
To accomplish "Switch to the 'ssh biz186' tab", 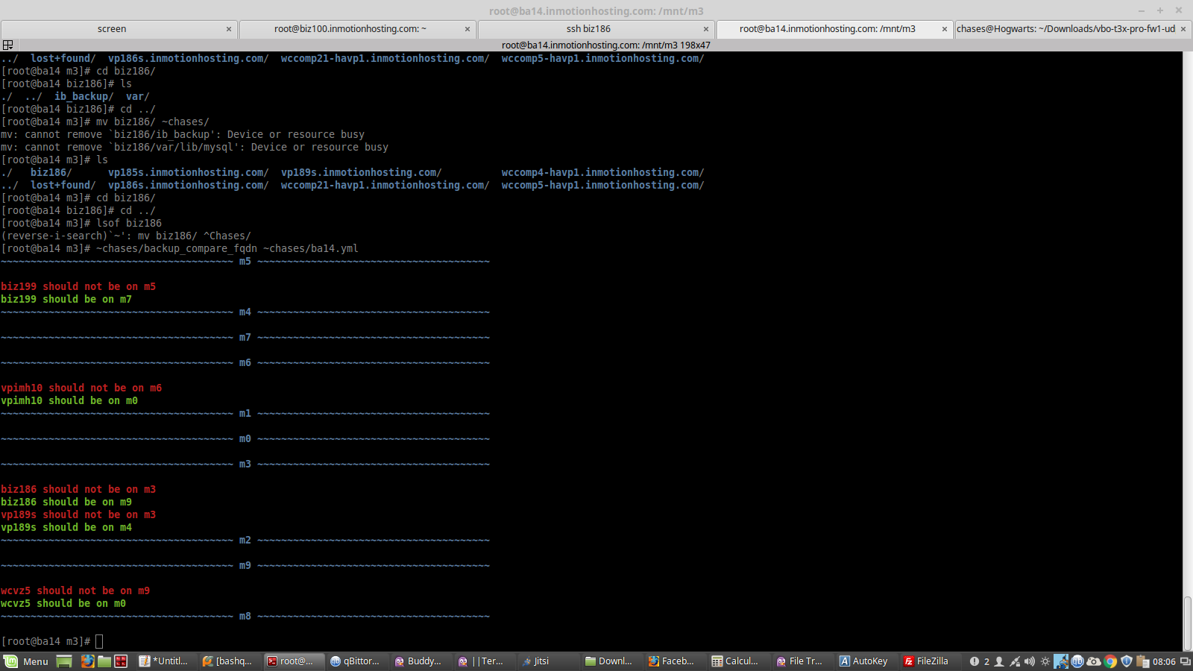I will 588,29.
